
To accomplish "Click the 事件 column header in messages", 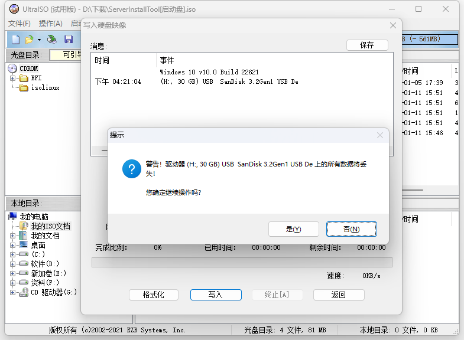I will (x=167, y=61).
